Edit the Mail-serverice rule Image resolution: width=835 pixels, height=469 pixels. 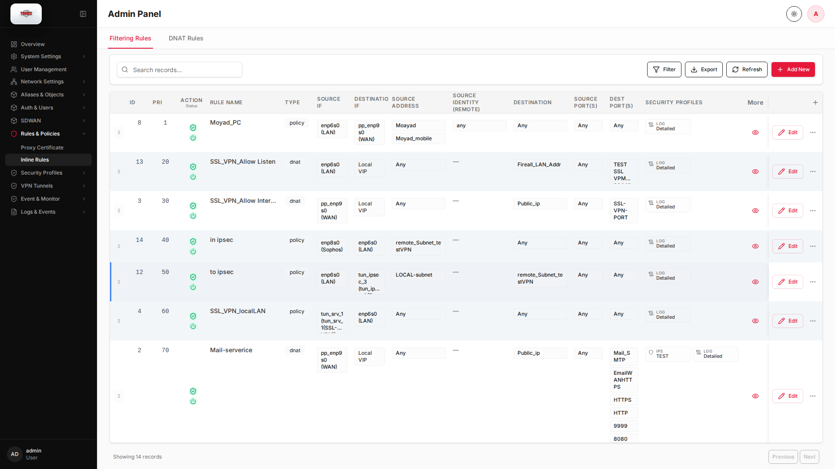788,396
